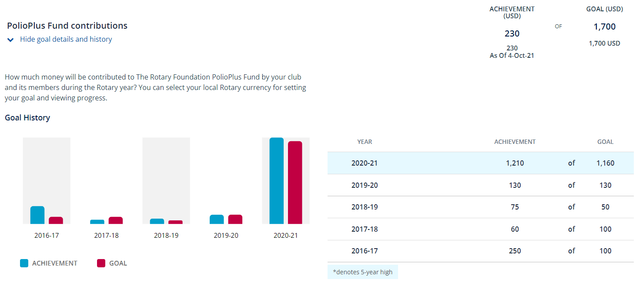Click the YEAR column header

pos(365,142)
